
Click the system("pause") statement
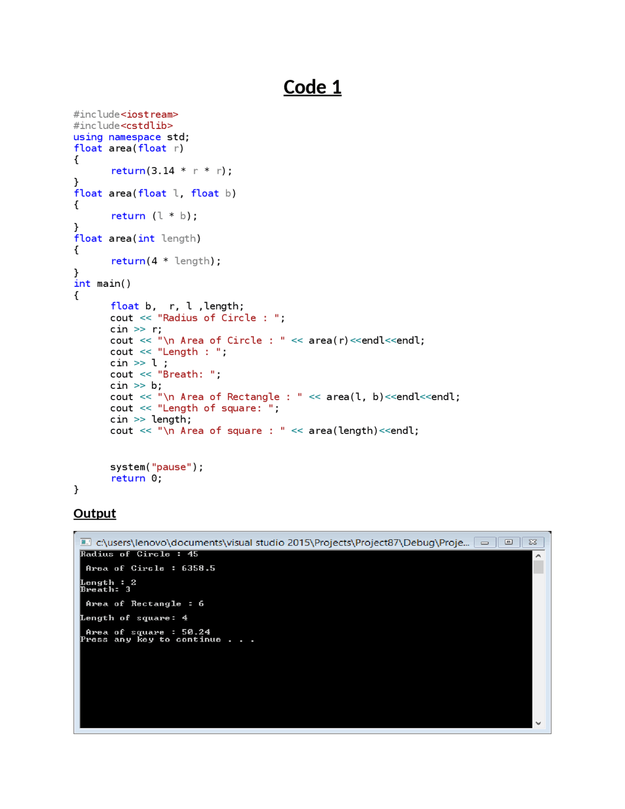[156, 467]
